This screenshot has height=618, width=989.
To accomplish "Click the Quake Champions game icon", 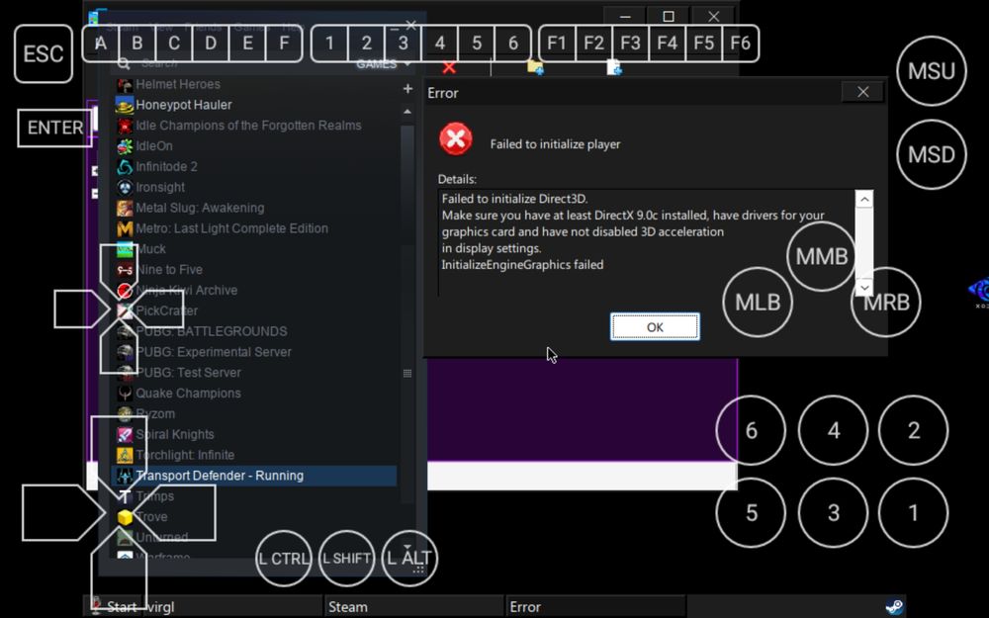I will [x=125, y=394].
